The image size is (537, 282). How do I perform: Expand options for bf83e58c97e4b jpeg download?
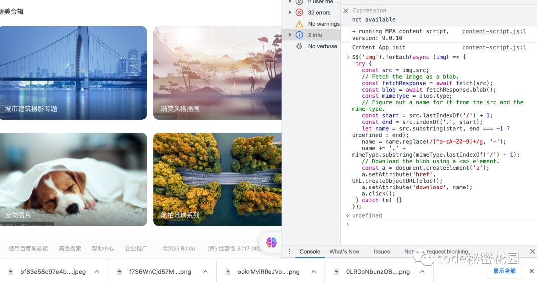97,272
